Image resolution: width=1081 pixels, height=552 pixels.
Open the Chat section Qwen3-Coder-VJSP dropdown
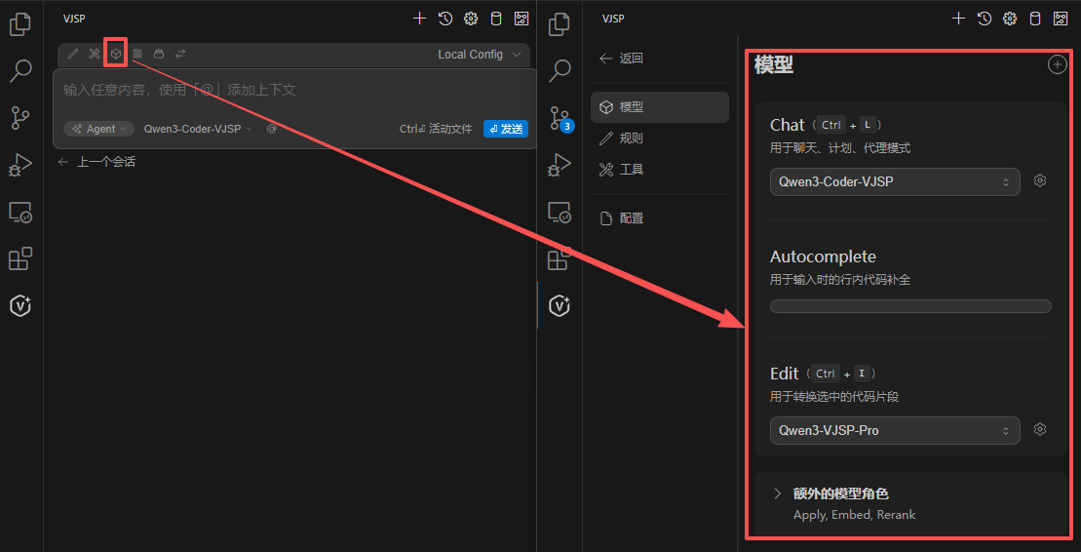click(894, 182)
